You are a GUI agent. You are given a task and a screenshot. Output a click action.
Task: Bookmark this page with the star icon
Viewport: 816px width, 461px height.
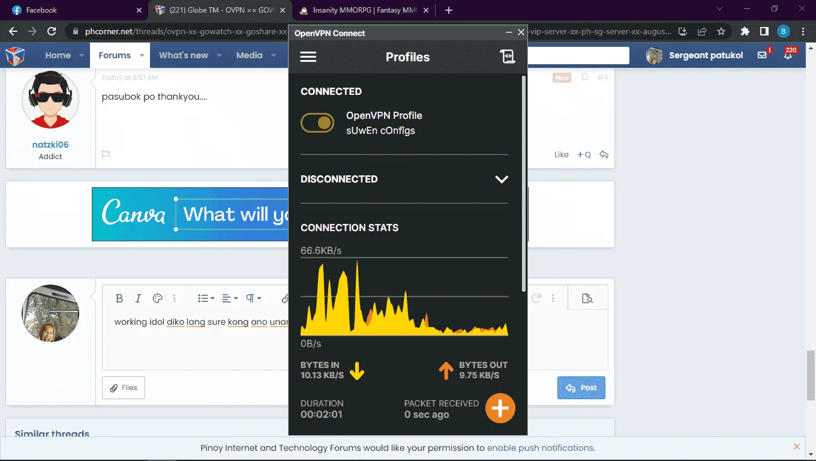[721, 31]
